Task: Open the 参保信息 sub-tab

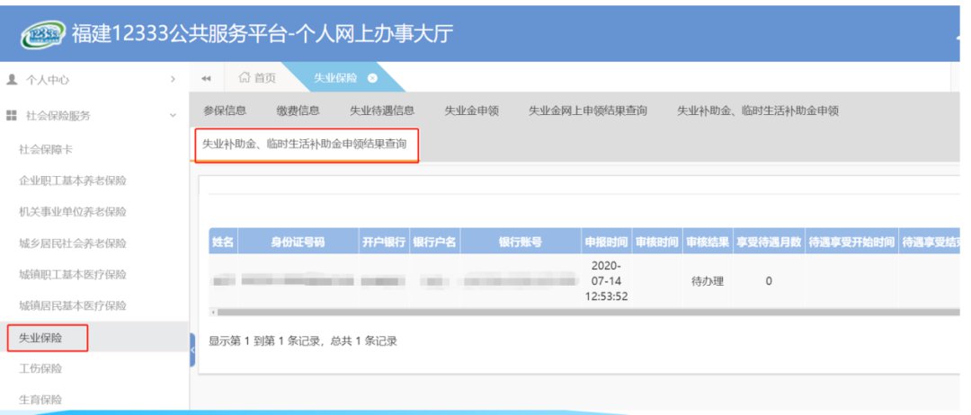Action: pos(225,110)
